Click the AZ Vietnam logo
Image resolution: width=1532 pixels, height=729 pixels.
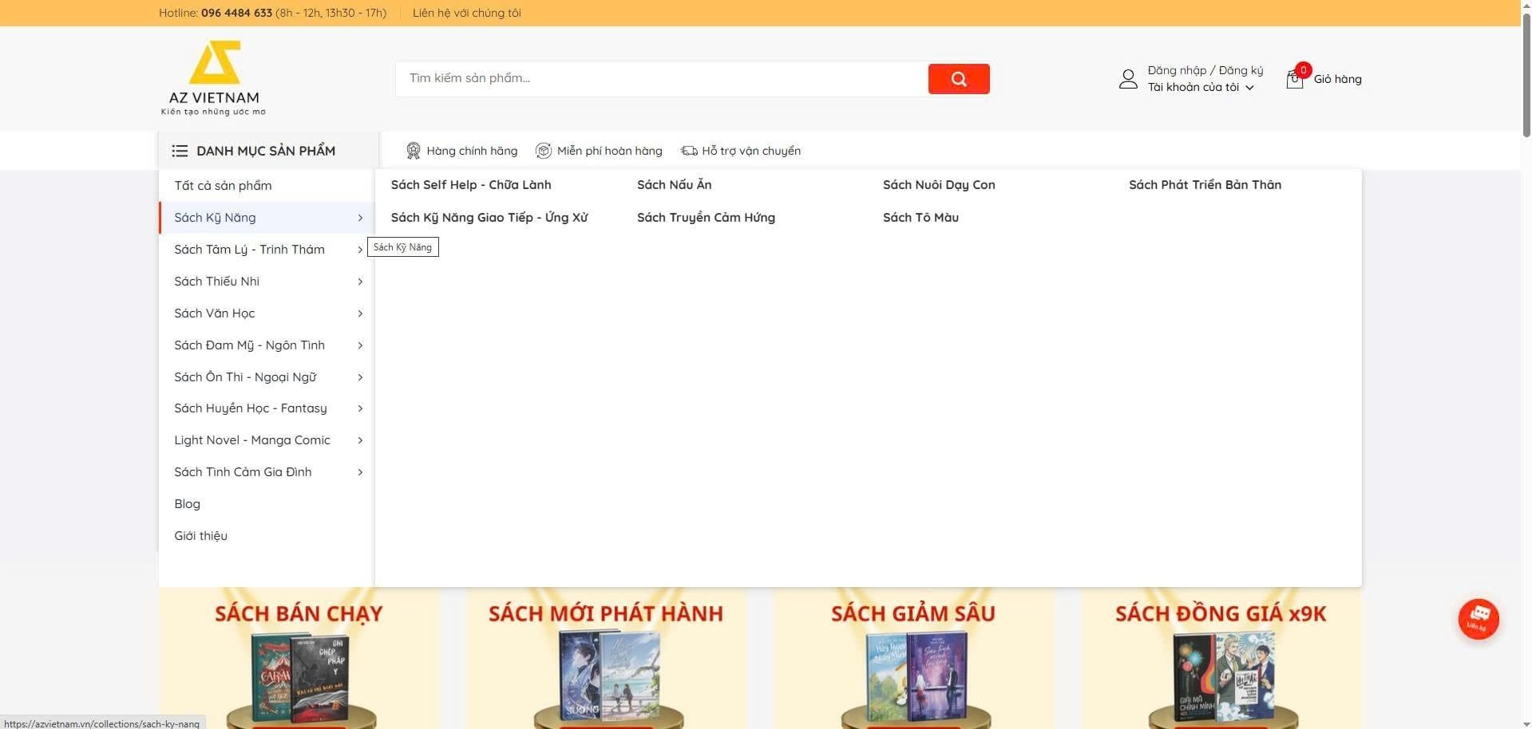click(214, 78)
